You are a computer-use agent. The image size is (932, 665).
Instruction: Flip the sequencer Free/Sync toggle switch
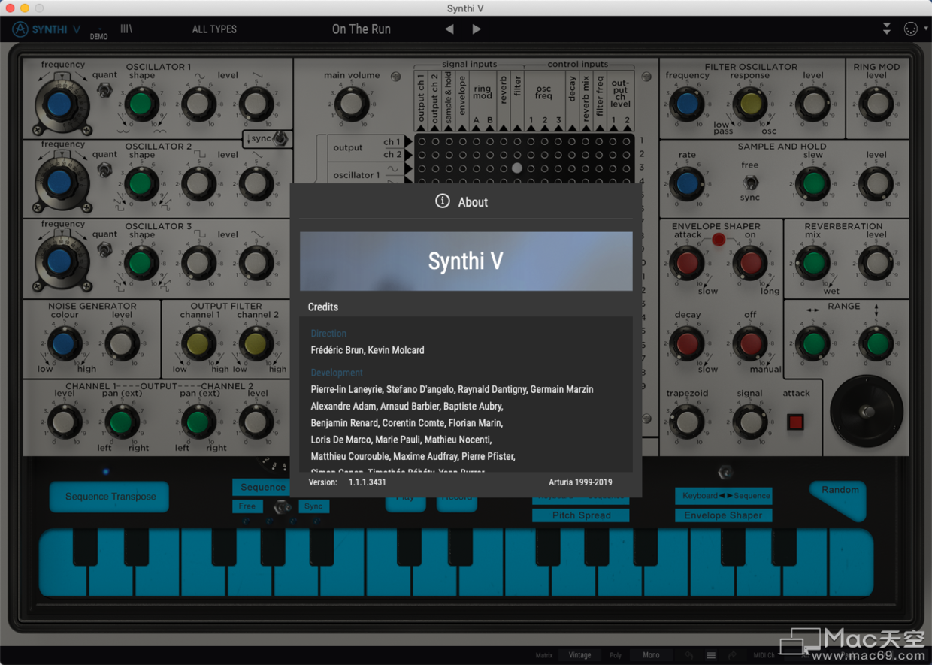pyautogui.click(x=283, y=507)
